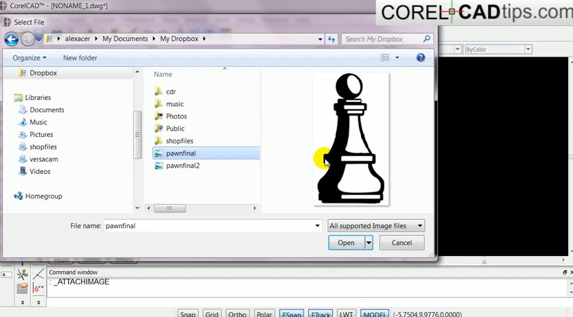Click the line tool icon in toolbar
Viewport: 573px width, 317px height.
(x=38, y=274)
